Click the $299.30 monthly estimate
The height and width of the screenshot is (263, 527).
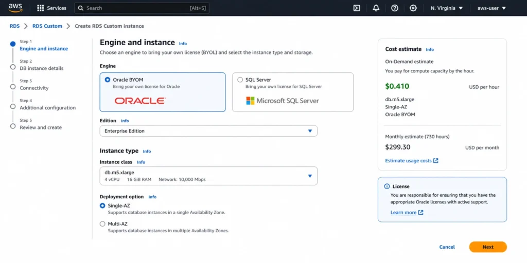tap(398, 147)
